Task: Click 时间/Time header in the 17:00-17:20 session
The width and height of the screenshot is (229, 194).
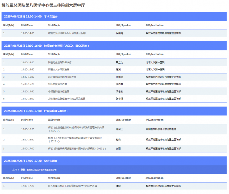Action: click(27, 178)
